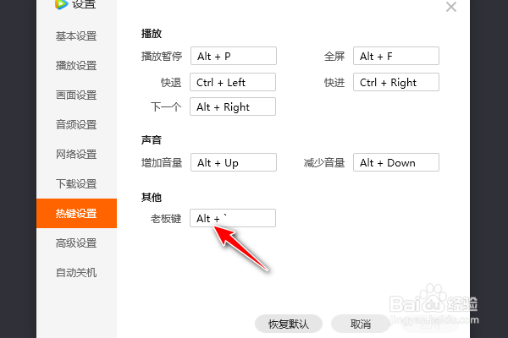
Task: Change the 快退 hotkey field
Action: pyautogui.click(x=234, y=82)
